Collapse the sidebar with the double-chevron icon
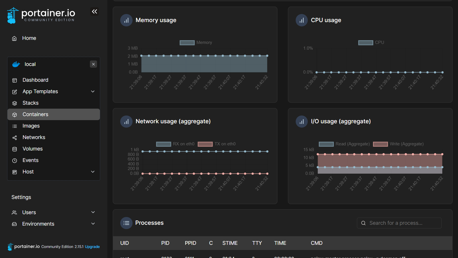The image size is (458, 258). point(94,11)
